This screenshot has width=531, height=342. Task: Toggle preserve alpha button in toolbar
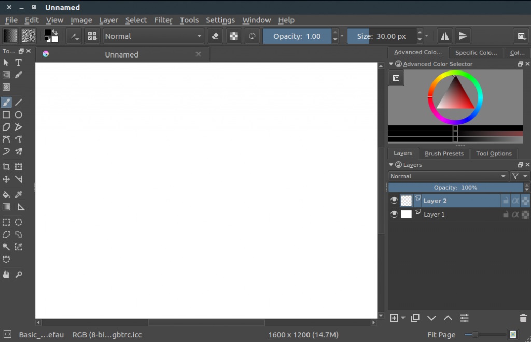click(234, 36)
